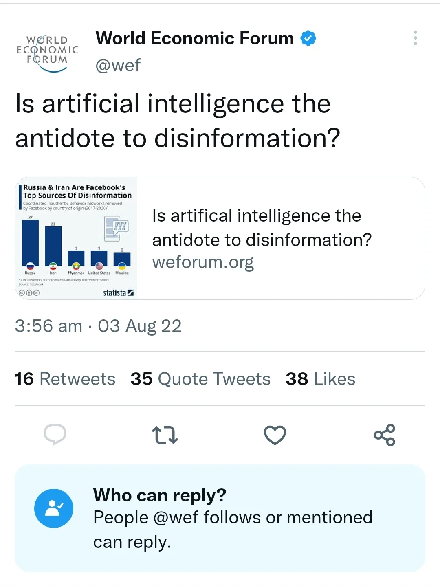
Task: Tap the retweet arrows icon
Action: 165,435
